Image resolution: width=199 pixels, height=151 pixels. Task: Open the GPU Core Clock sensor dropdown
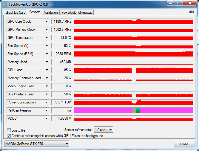[x=47, y=22]
